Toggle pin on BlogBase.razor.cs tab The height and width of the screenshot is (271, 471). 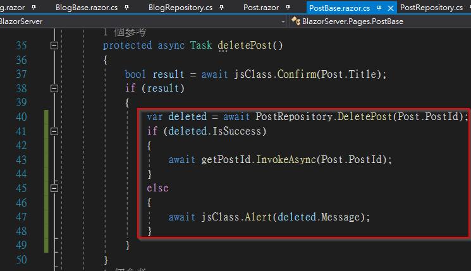127,8
